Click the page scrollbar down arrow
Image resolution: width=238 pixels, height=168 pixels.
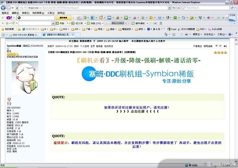(x=236, y=161)
